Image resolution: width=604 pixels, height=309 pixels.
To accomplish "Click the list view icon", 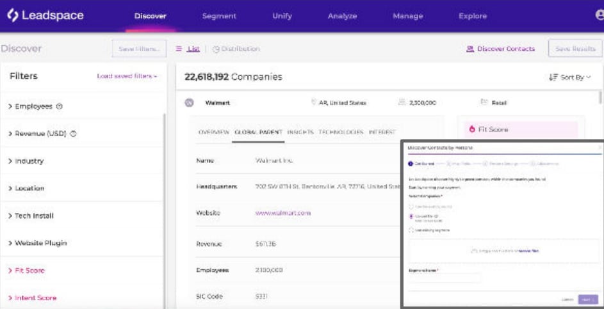I will point(179,49).
